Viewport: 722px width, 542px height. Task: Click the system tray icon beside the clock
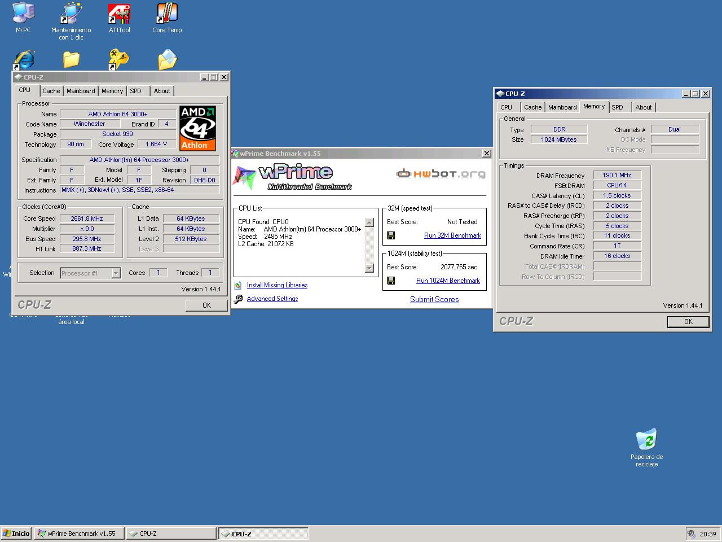pos(692,534)
